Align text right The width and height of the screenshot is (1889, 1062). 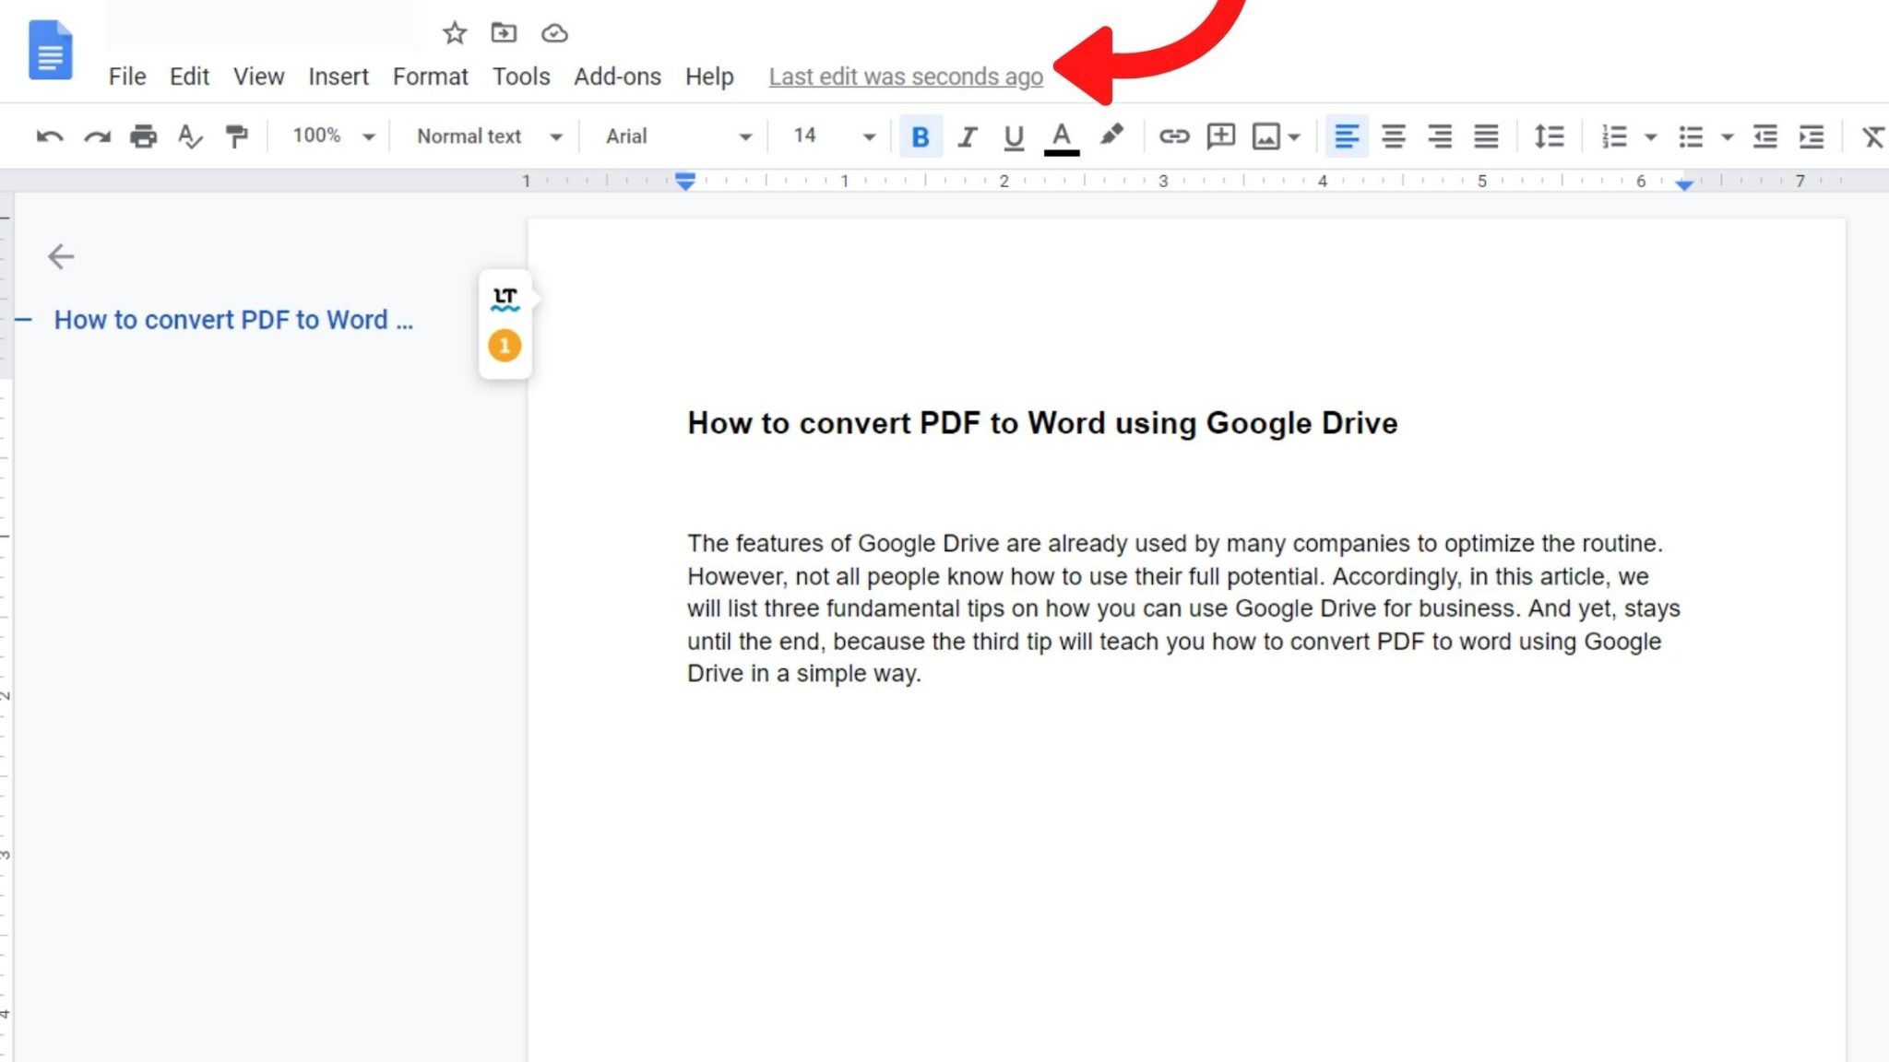click(1440, 136)
